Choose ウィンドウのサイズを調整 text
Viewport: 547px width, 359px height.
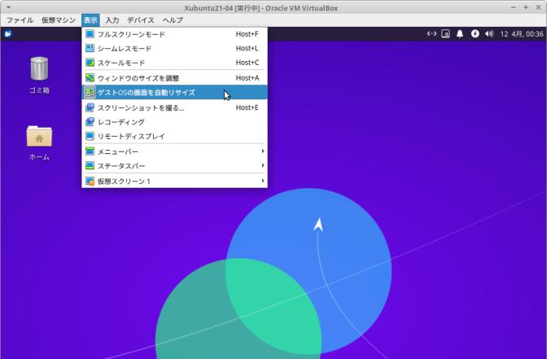(138, 78)
